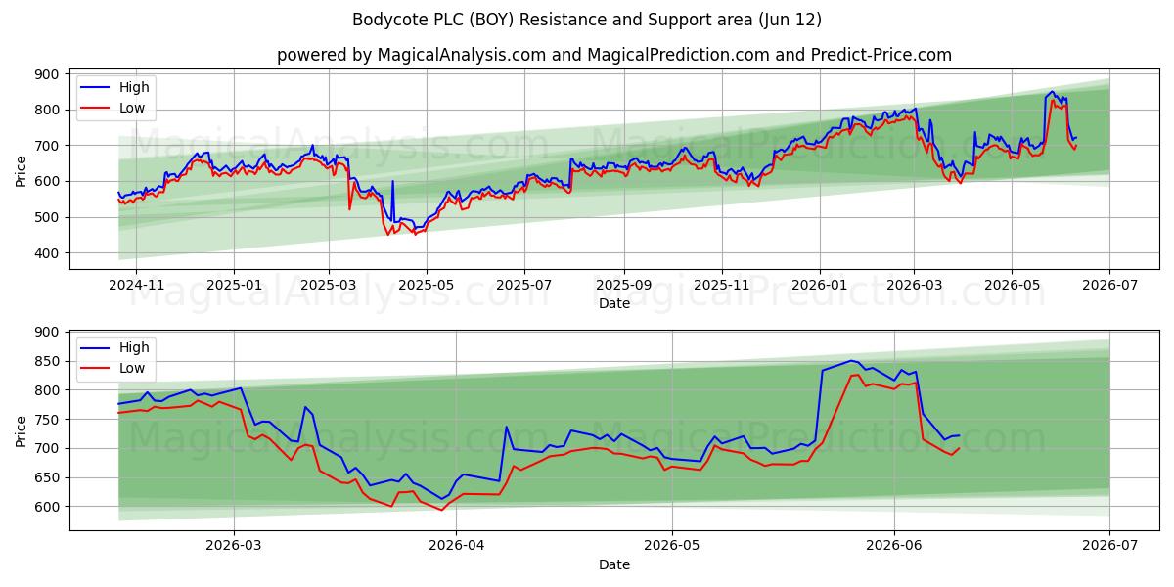Click the 'Price' axis label of the top chart
This screenshot has height=587, width=1174.
(x=22, y=170)
